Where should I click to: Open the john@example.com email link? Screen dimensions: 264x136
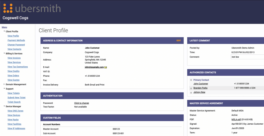(94, 67)
